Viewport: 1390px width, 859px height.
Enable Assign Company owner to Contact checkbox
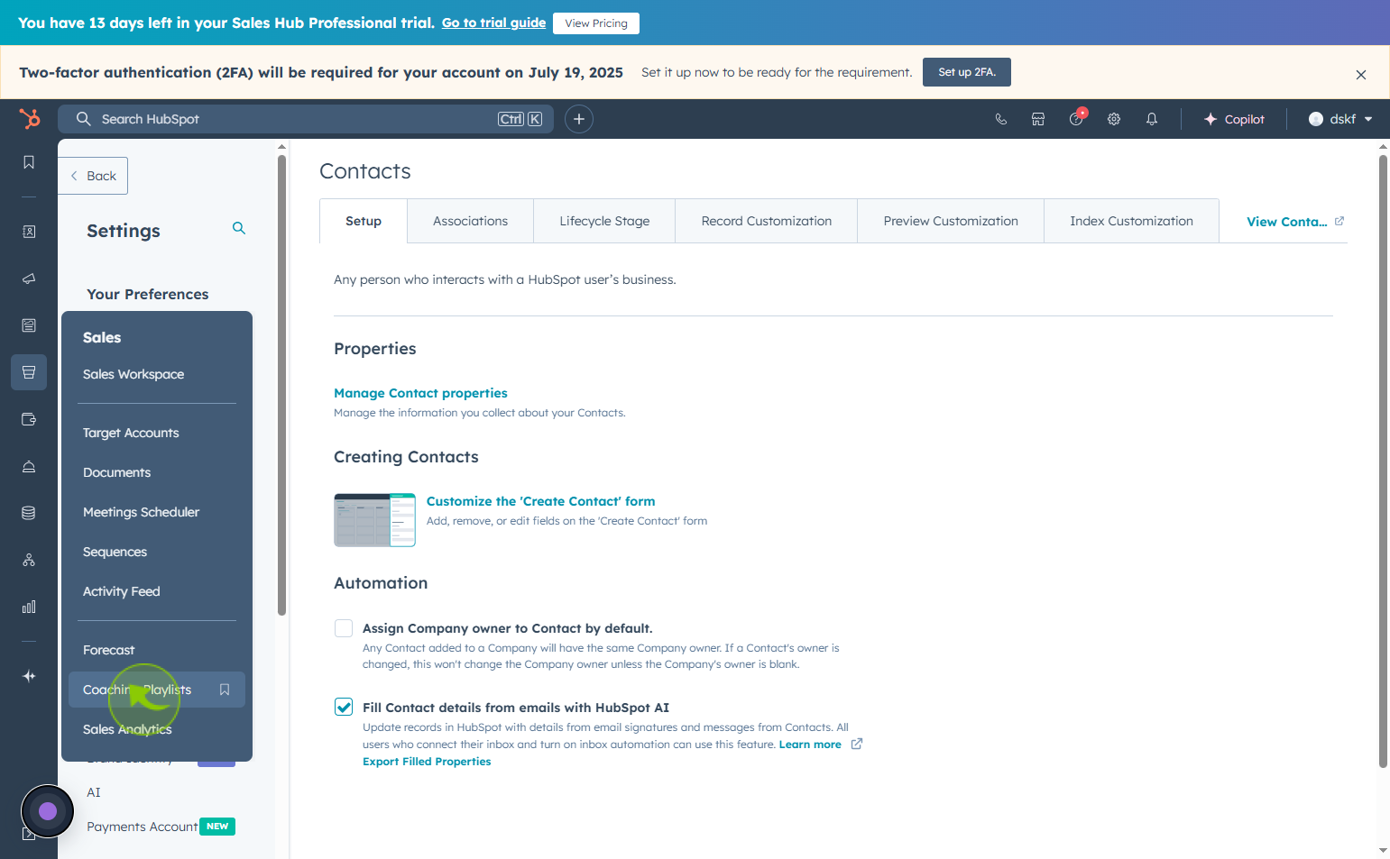(x=344, y=628)
